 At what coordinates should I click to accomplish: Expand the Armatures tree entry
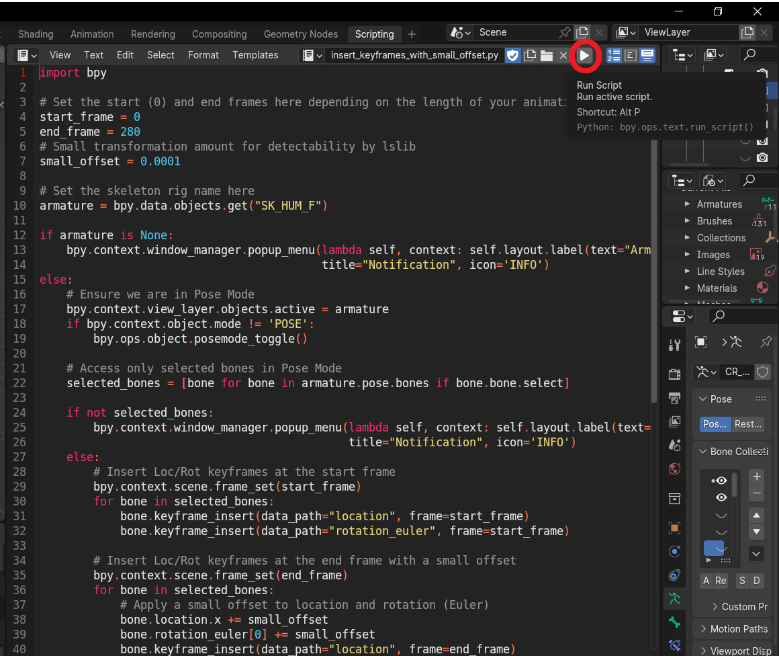(x=687, y=204)
